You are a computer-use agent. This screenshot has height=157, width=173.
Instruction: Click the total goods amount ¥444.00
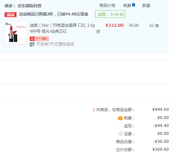click(160, 110)
